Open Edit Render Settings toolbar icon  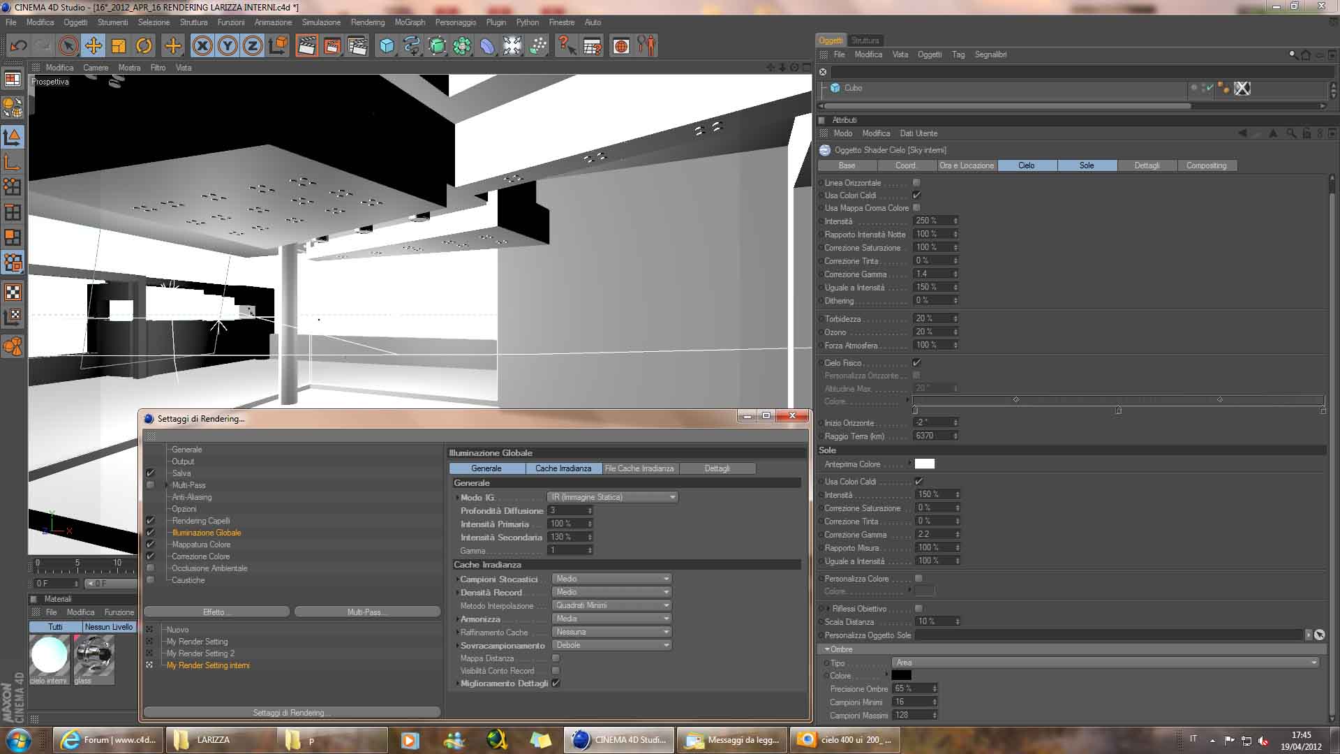click(357, 46)
